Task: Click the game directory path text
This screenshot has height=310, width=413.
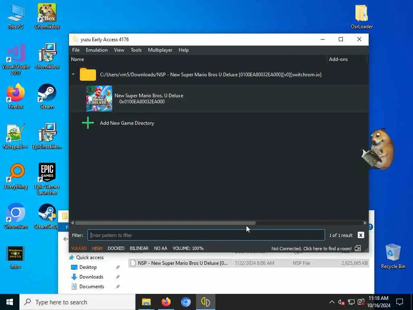Action: pos(211,75)
